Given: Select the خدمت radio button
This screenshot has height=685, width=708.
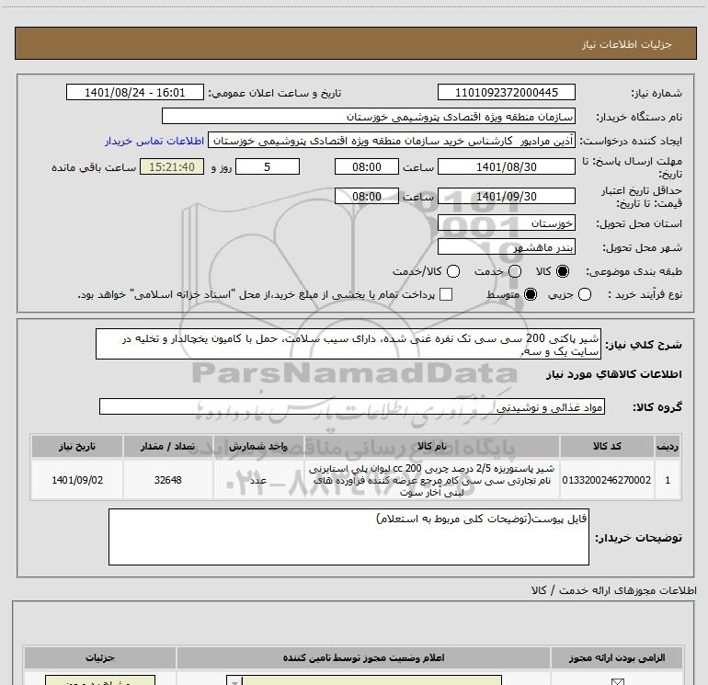Looking at the screenshot, I should [x=515, y=271].
